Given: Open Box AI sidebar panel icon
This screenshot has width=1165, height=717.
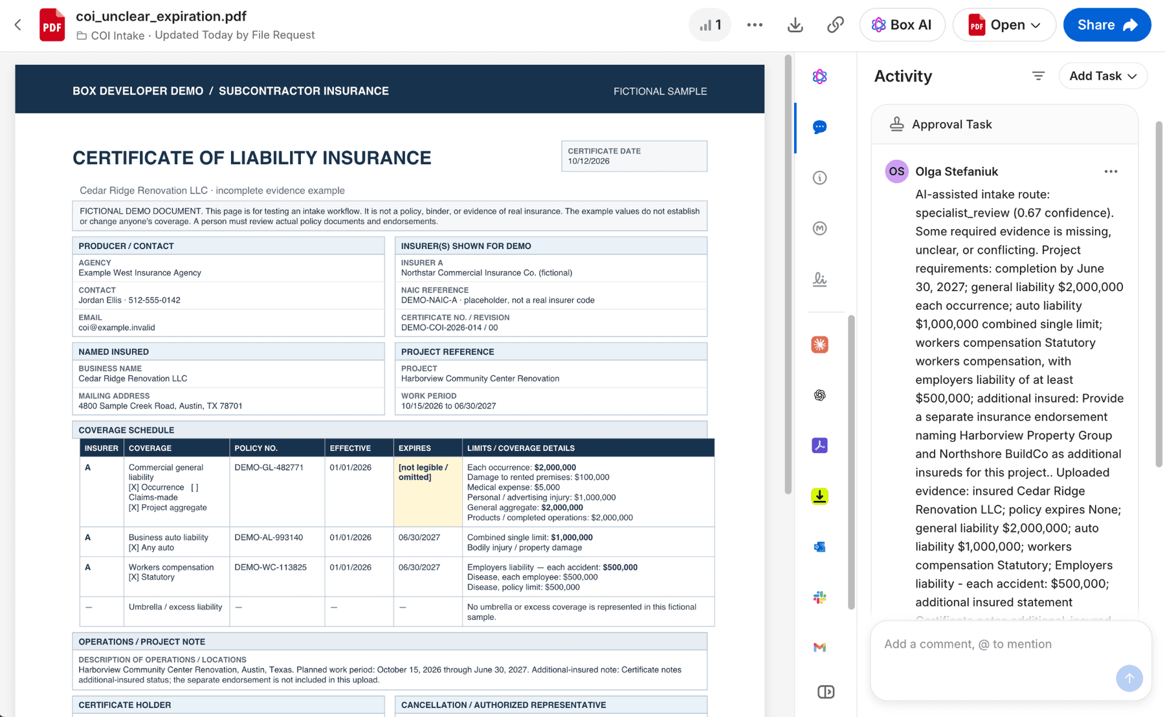Looking at the screenshot, I should coord(820,76).
